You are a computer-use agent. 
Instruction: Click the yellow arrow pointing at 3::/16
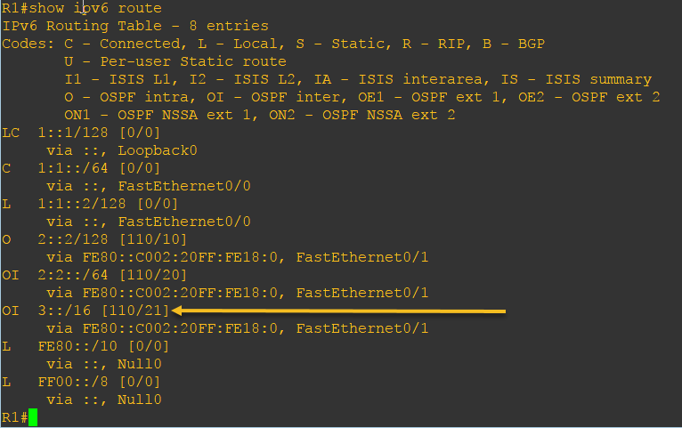(x=338, y=311)
